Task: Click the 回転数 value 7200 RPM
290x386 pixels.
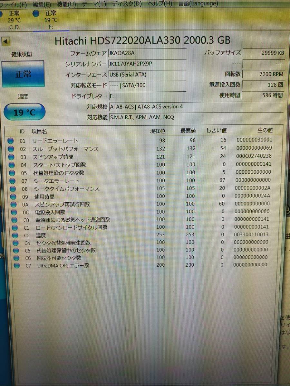Action: tap(264, 74)
